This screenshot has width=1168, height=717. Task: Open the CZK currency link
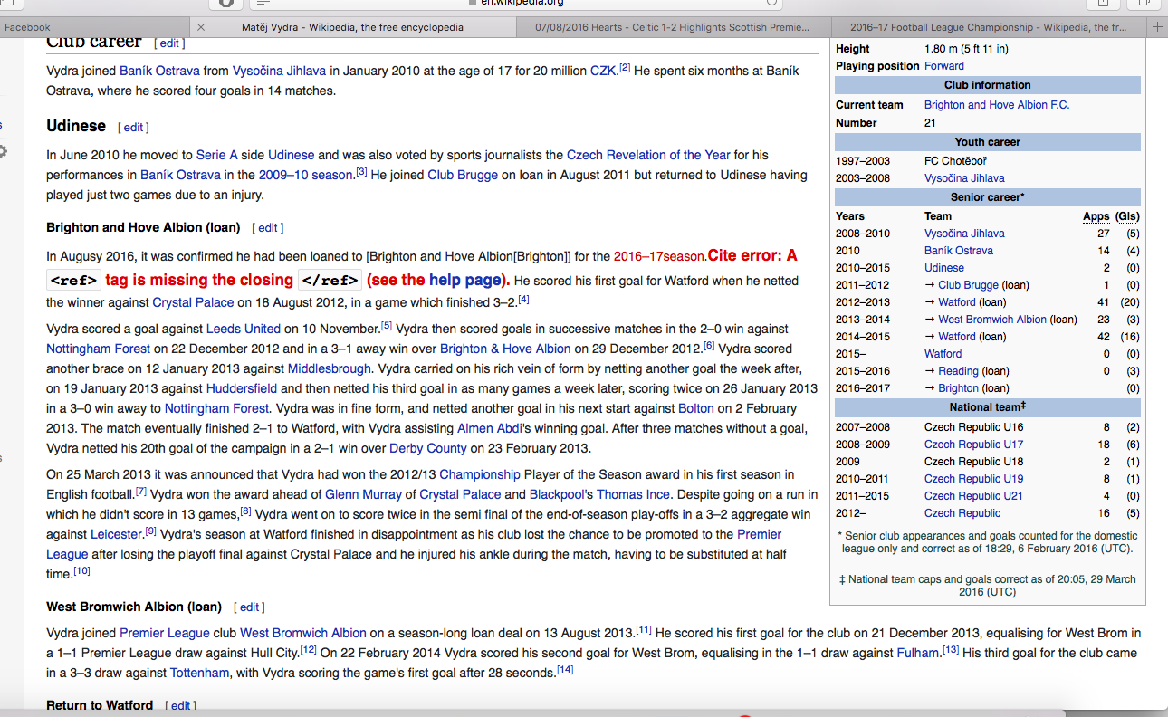(x=603, y=71)
